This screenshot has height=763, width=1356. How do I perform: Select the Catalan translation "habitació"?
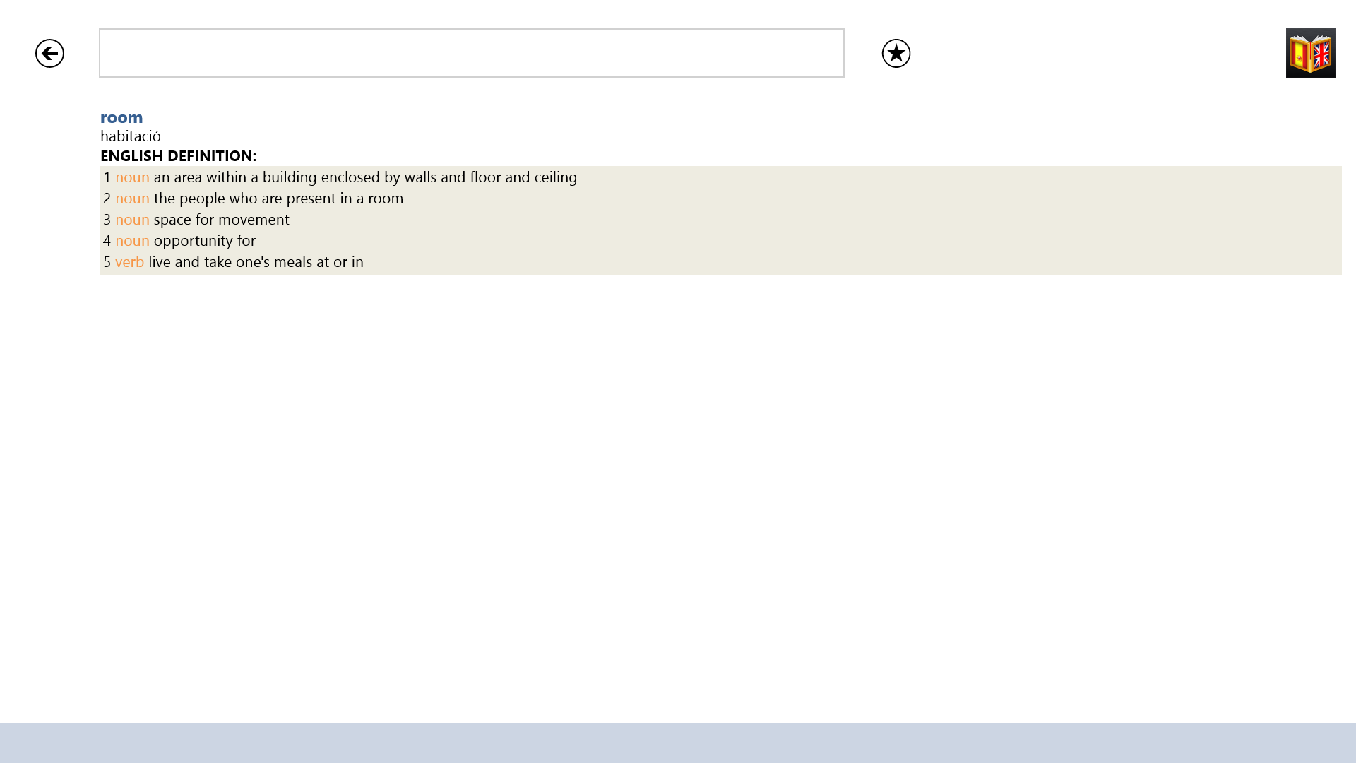pyautogui.click(x=131, y=136)
